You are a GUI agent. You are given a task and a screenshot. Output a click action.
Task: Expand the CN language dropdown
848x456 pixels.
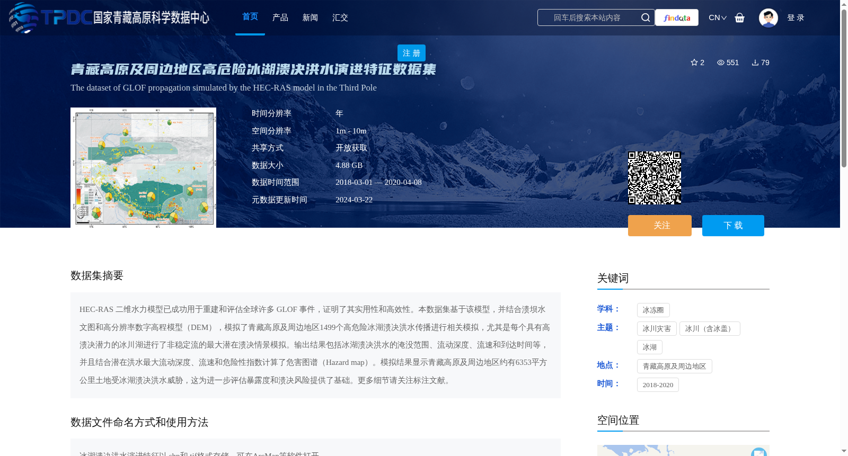[718, 17]
